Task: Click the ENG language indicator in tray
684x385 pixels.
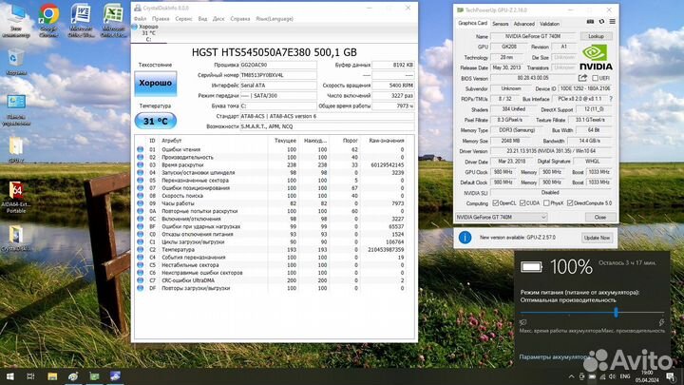Action: pyautogui.click(x=625, y=376)
